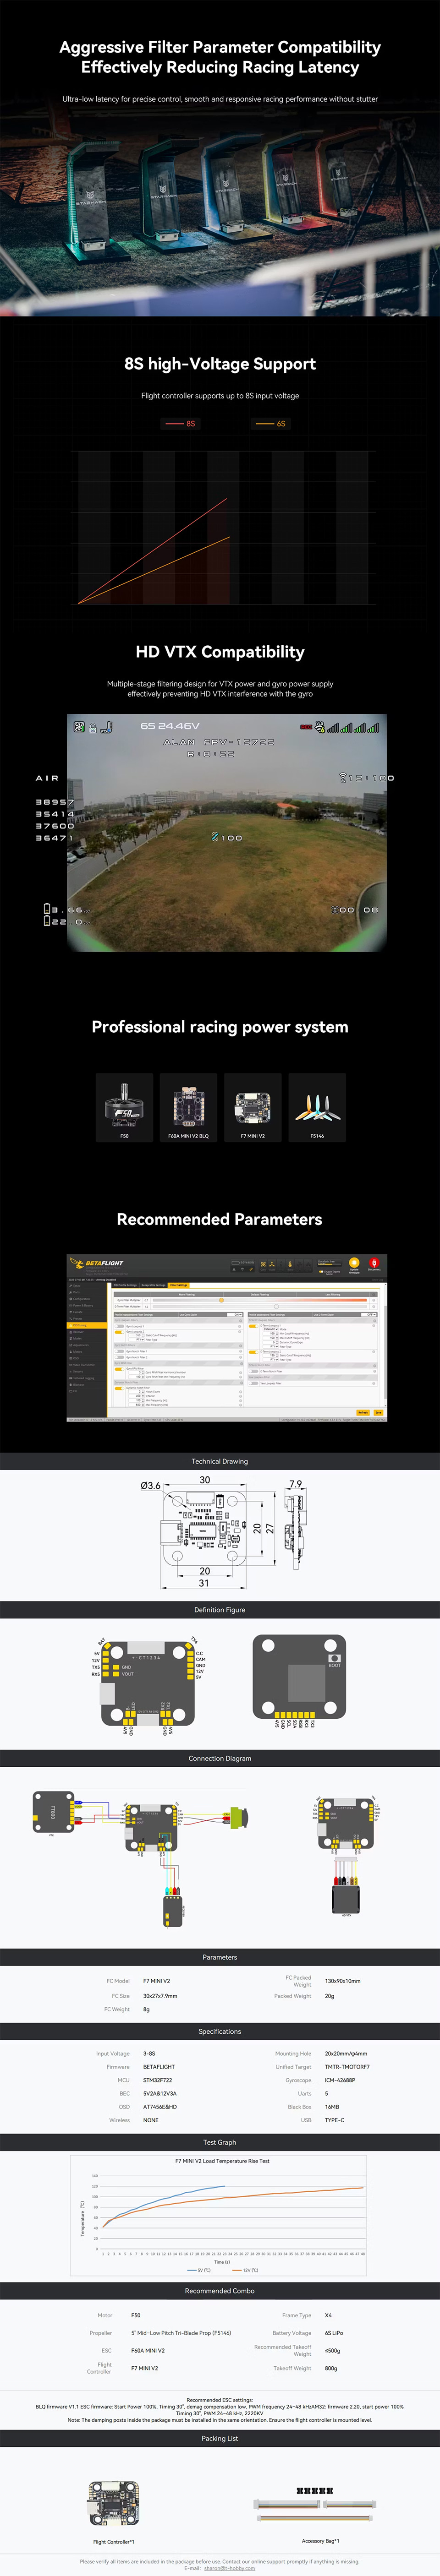440x2576 pixels.
Task: Click the Test Graph section header
Action: [x=220, y=2142]
